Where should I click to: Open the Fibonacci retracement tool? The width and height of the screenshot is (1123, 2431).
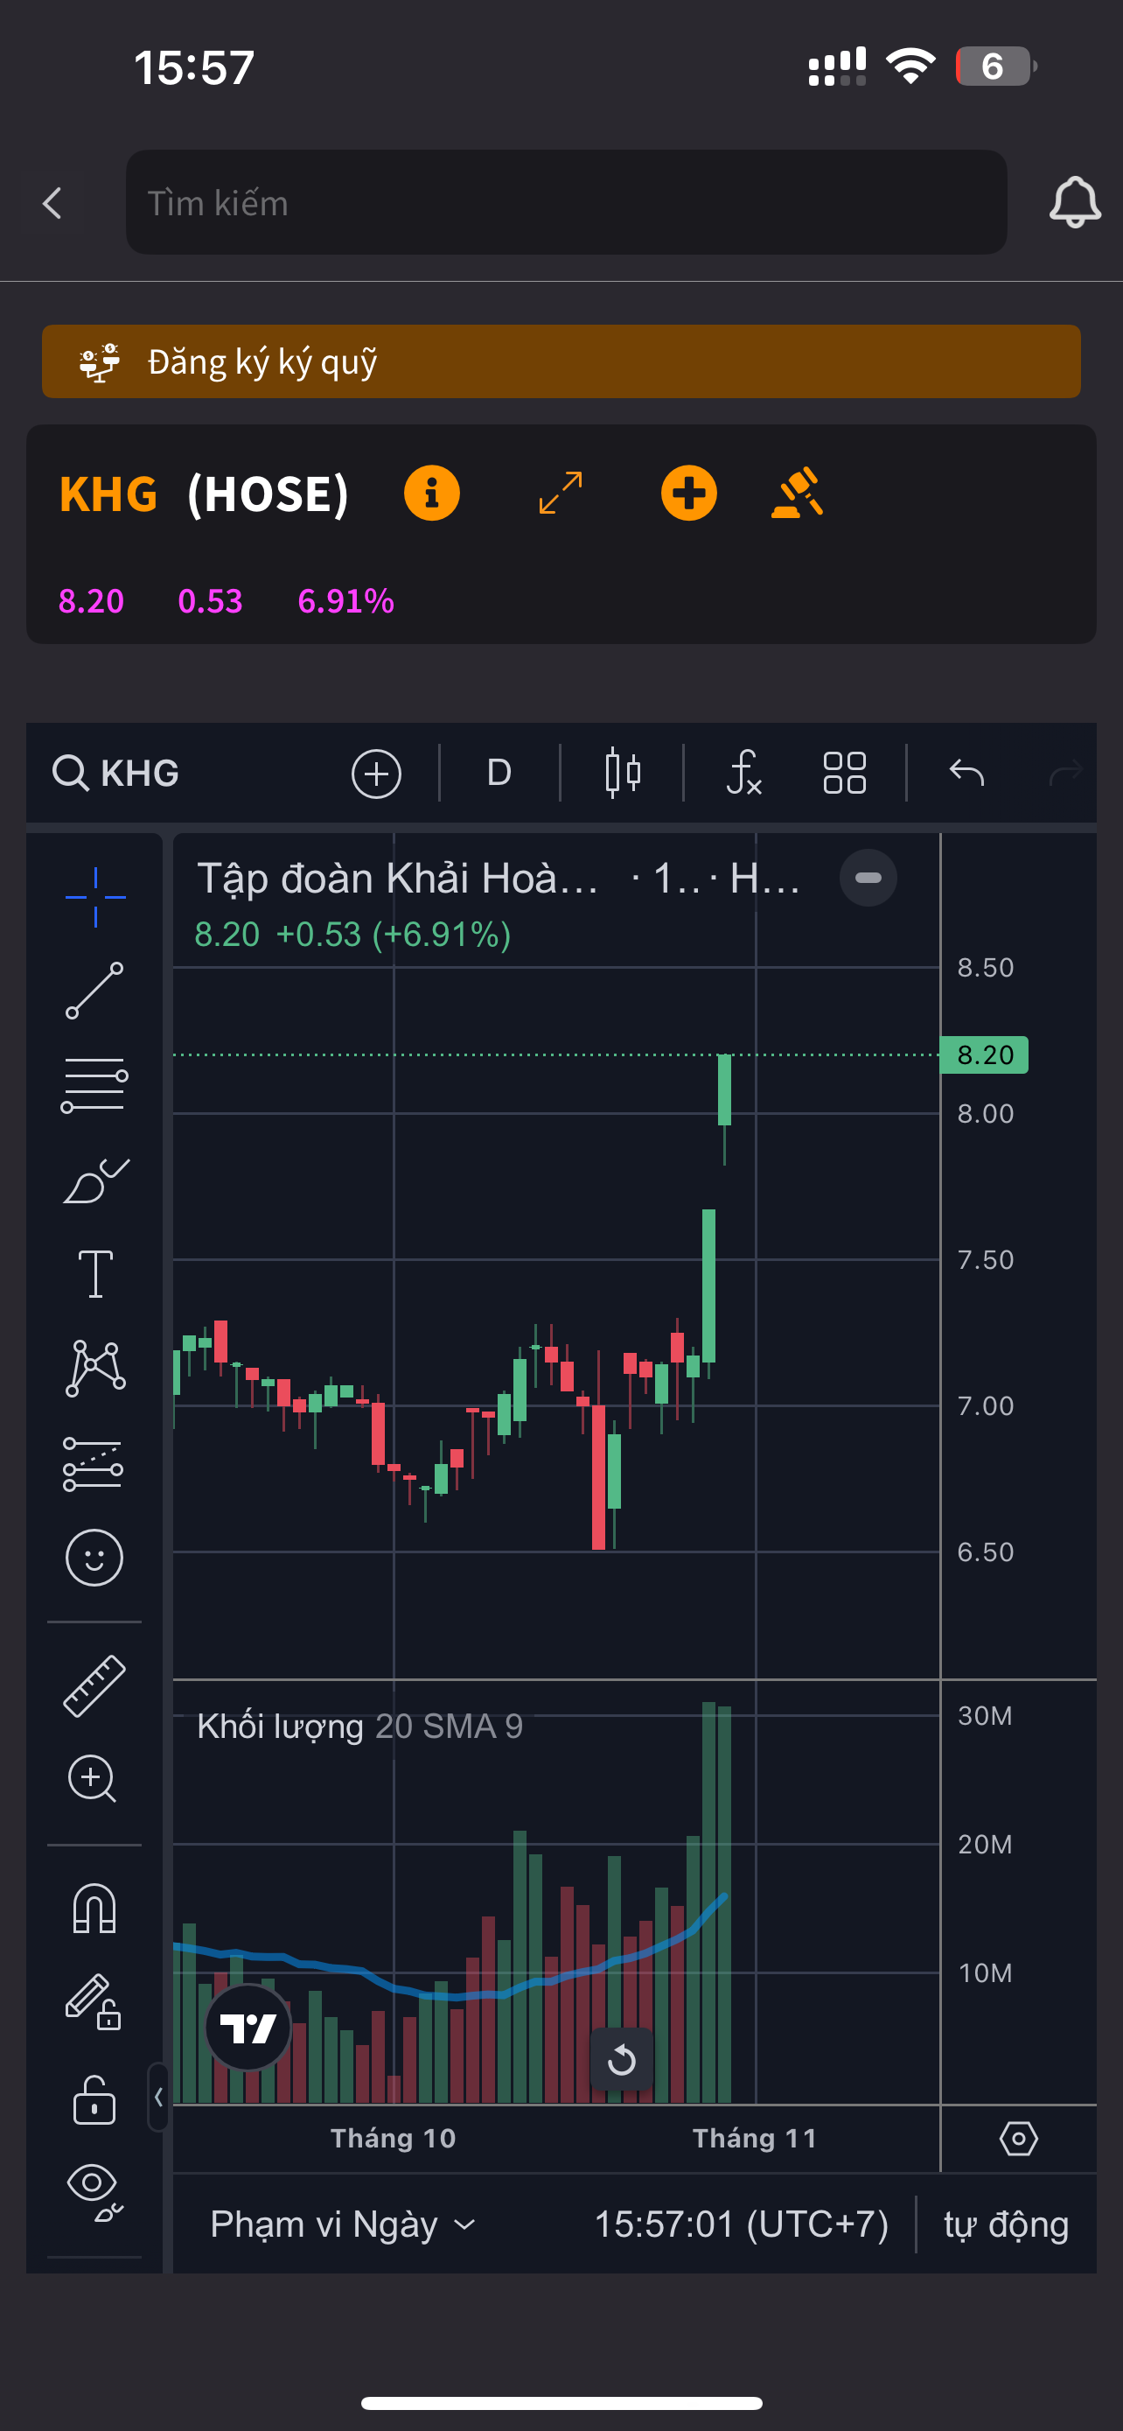pos(94,1085)
